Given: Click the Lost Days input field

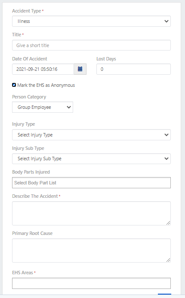Looking at the screenshot, I should [133, 69].
